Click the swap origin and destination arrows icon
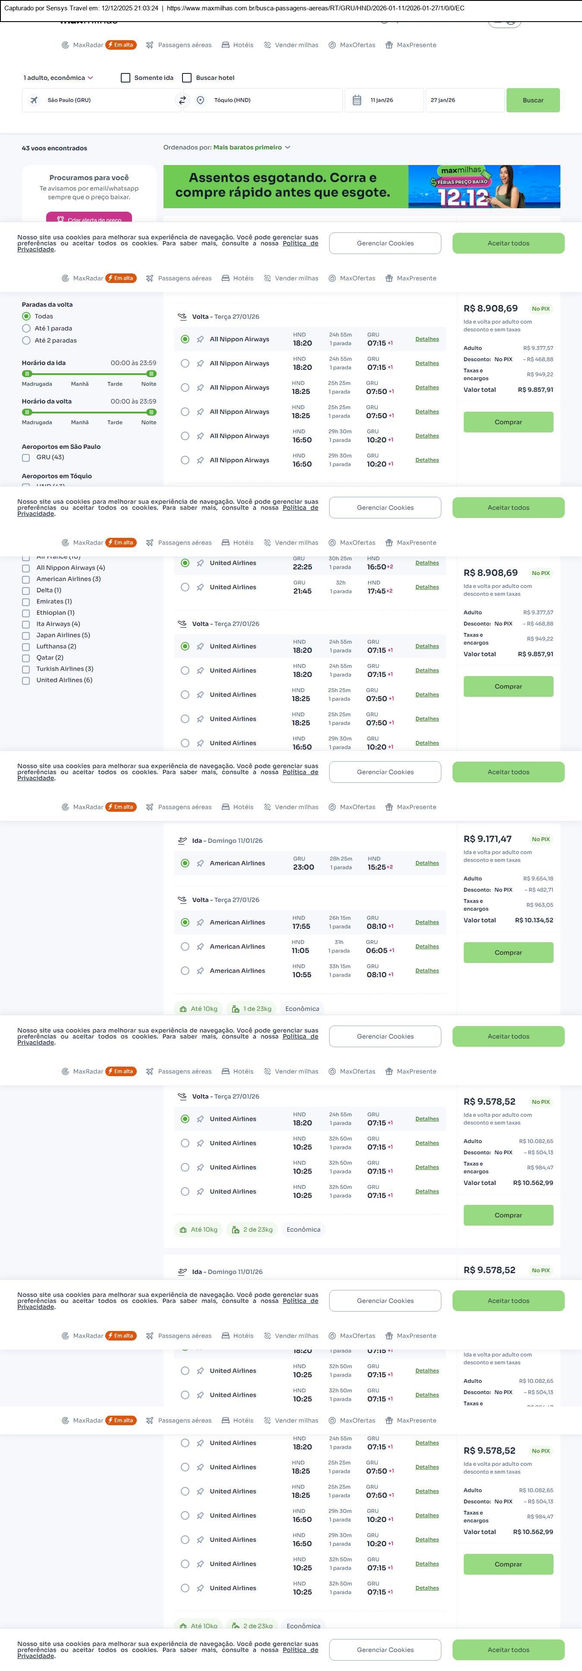 coord(182,101)
